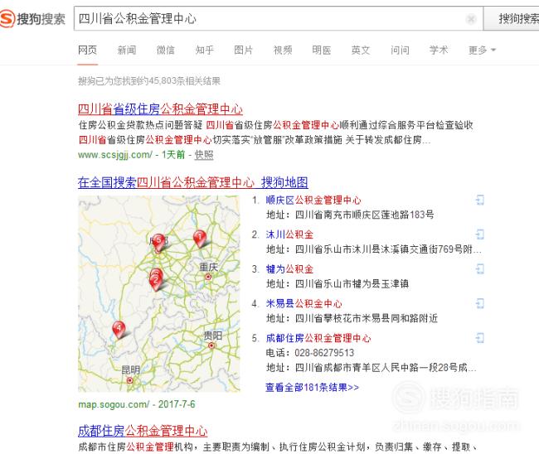This screenshot has width=539, height=454.
Task: Open 在全国搜索四川省公积金管理中心 搜狗地图 link
Action: tap(193, 182)
